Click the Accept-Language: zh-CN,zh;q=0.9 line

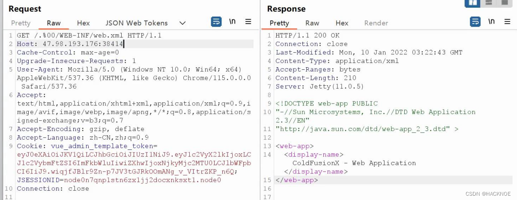click(x=83, y=137)
